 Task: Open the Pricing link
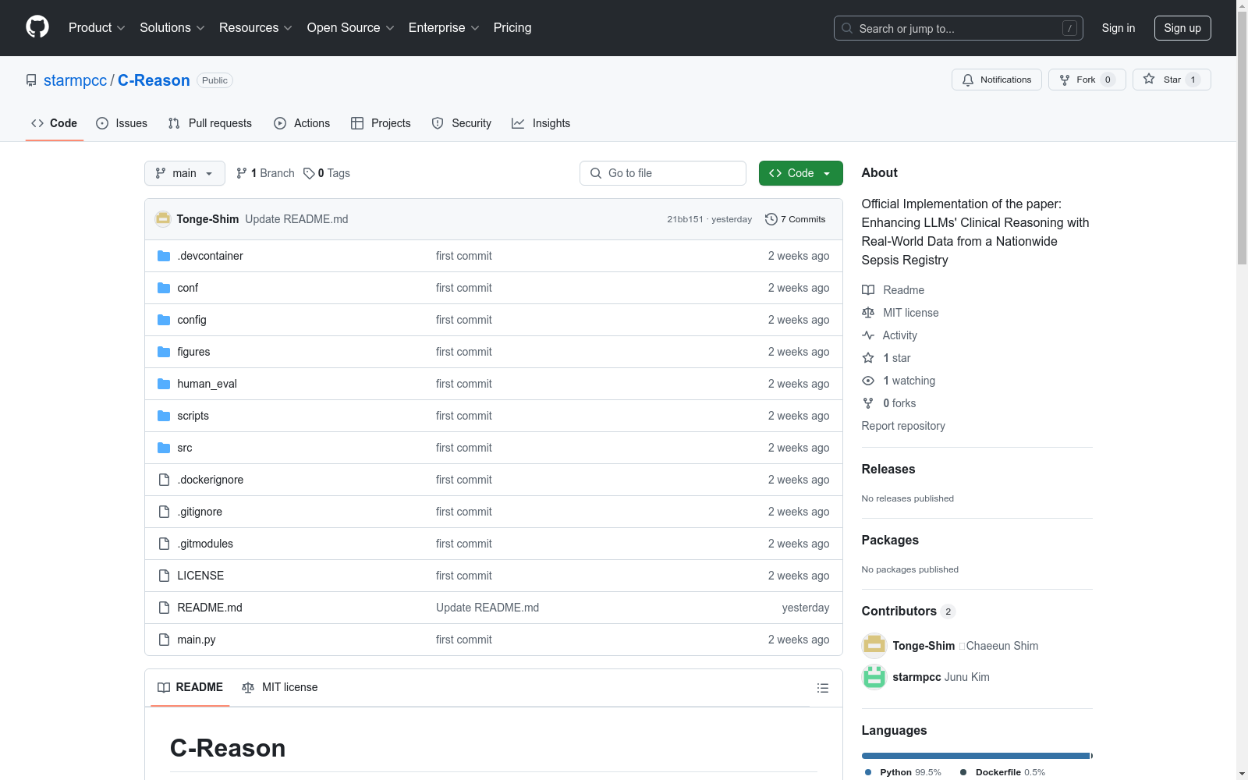512,27
